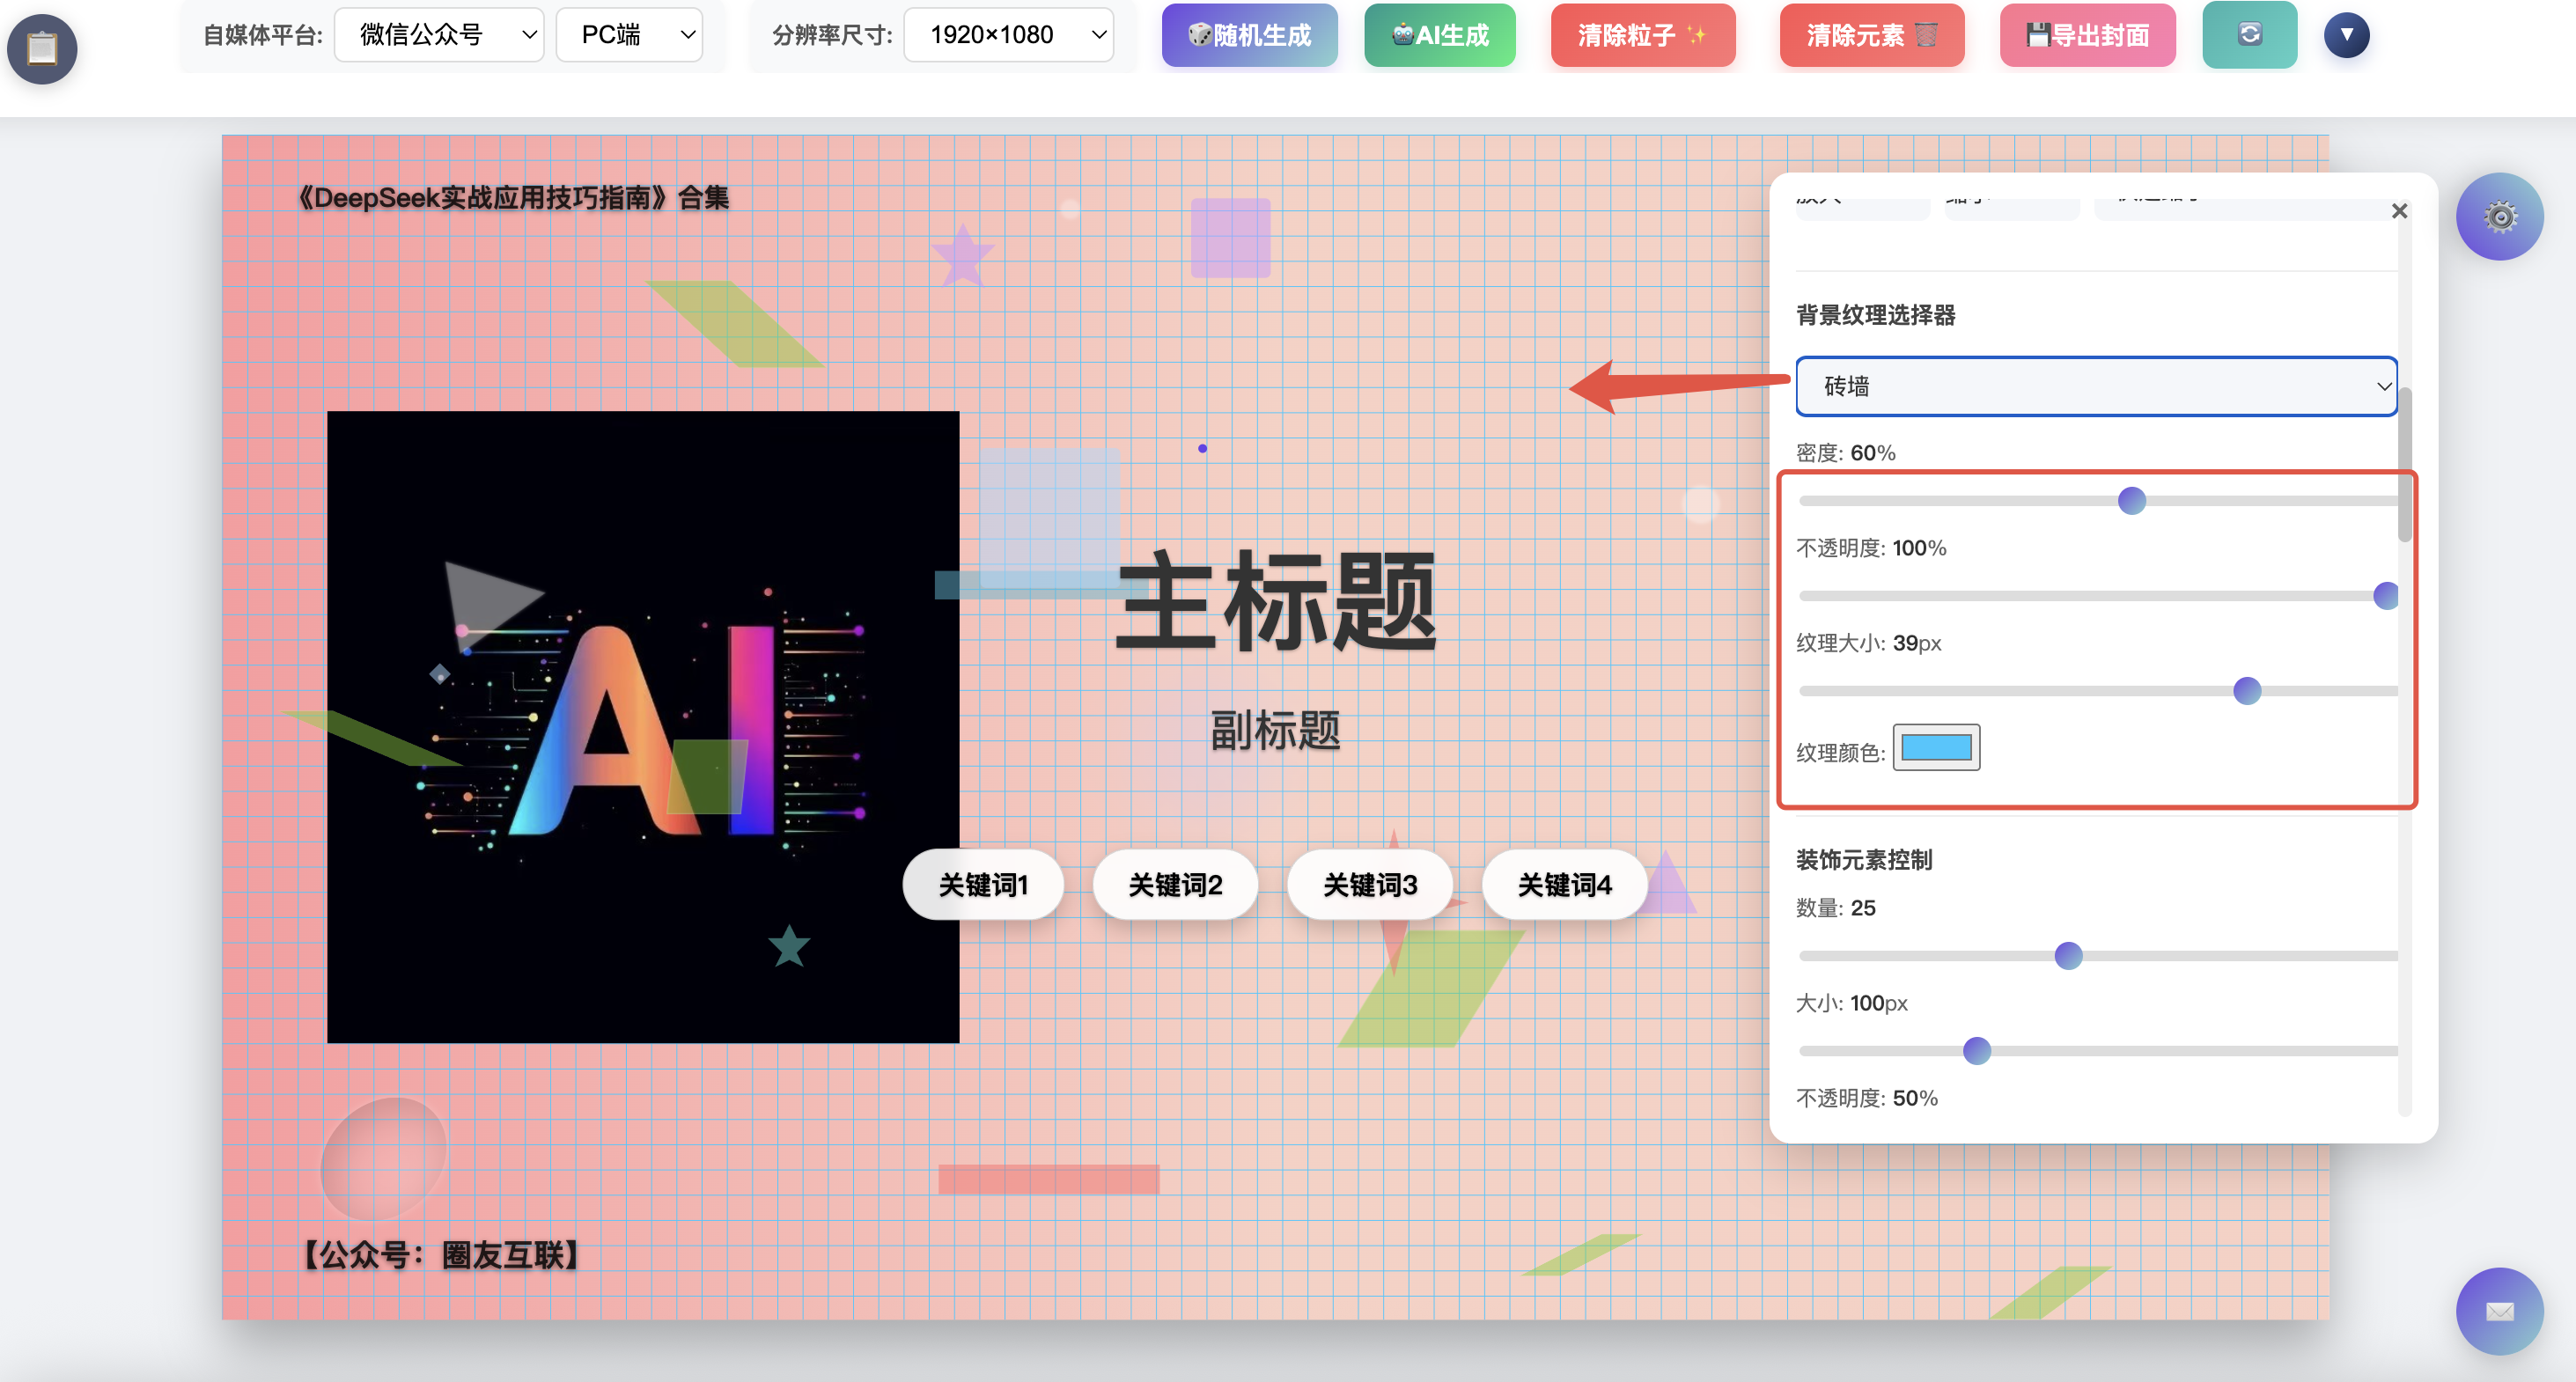Click the 密度 slider handle

tap(2132, 501)
